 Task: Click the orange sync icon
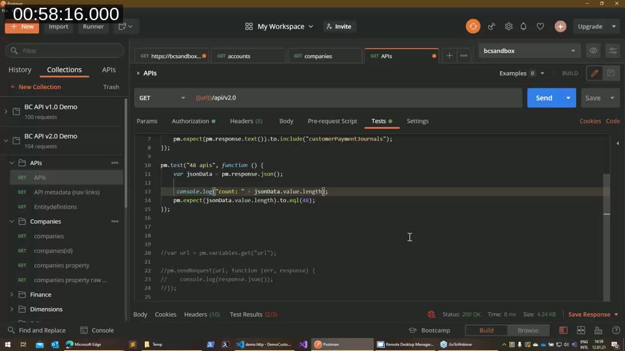473,26
